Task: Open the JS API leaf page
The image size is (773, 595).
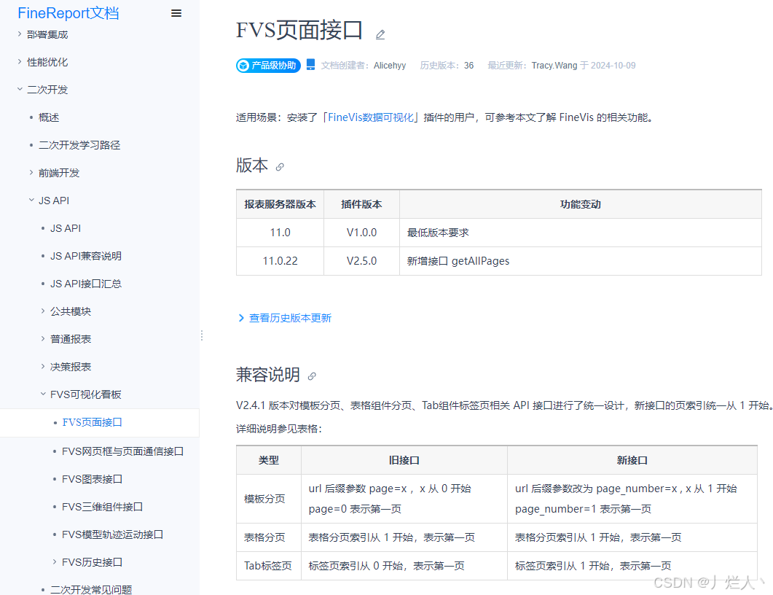Action: [66, 228]
